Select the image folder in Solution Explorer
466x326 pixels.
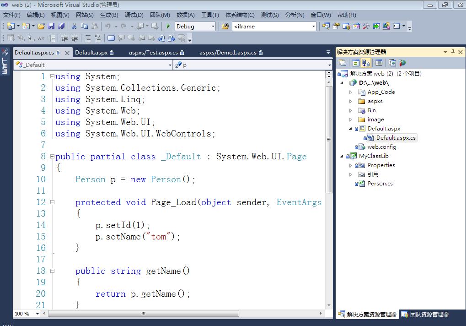click(x=375, y=120)
